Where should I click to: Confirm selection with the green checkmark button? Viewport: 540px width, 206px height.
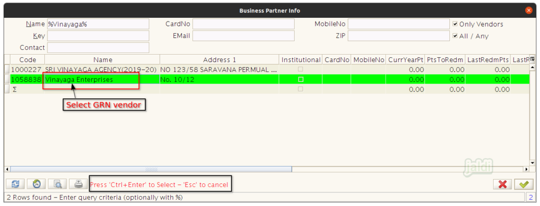coord(524,184)
